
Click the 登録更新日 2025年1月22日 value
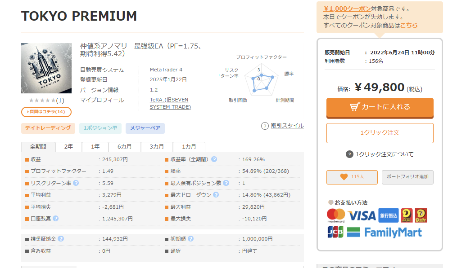tap(168, 79)
